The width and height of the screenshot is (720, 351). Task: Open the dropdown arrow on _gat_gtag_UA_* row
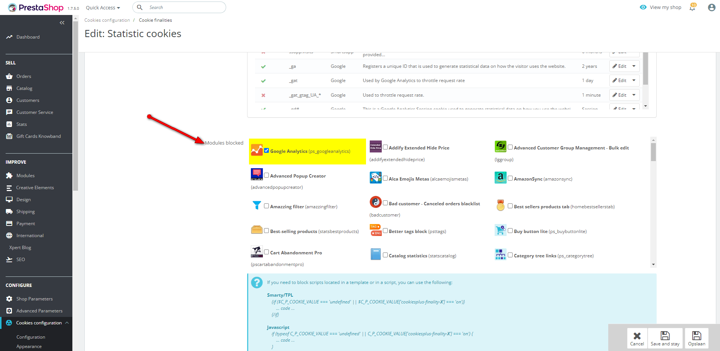pyautogui.click(x=634, y=95)
